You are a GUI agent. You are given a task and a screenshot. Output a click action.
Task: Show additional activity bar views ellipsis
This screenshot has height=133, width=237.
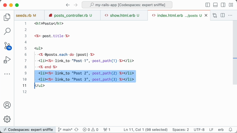click(7, 74)
